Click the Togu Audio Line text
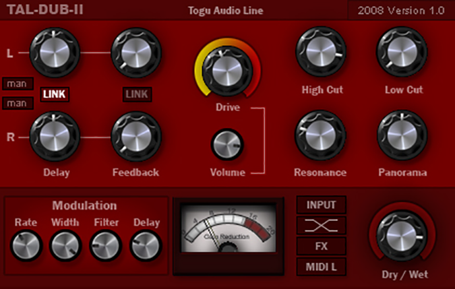Viewport: 455px width, 289px height. point(225,10)
